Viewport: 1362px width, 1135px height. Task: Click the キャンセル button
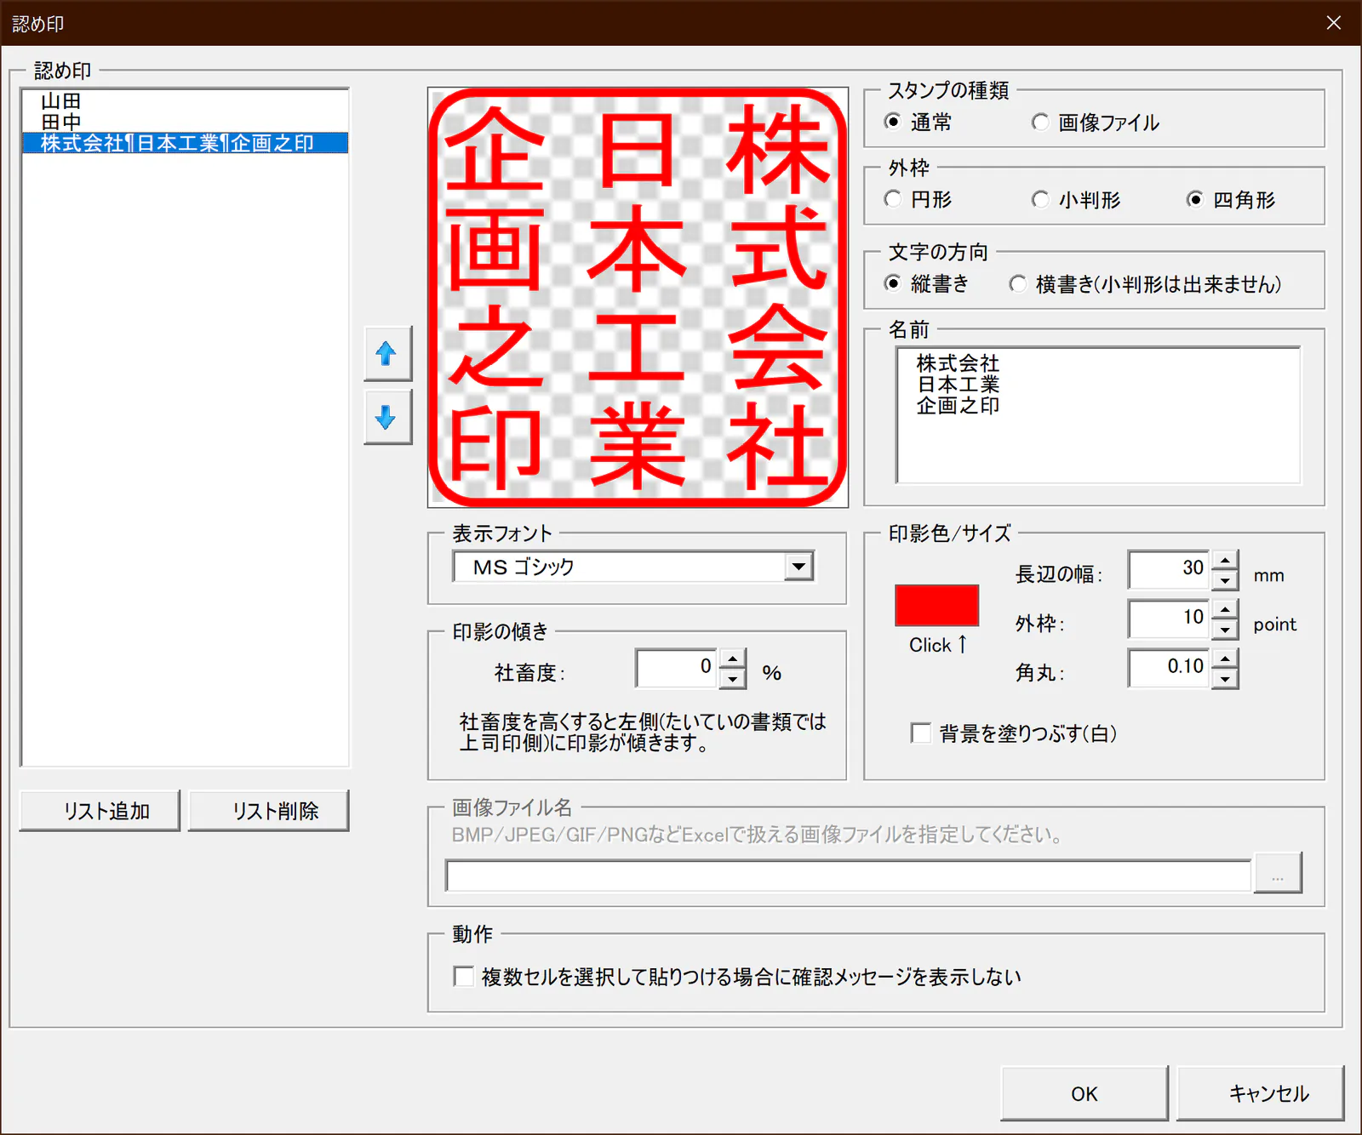coord(1260,1093)
